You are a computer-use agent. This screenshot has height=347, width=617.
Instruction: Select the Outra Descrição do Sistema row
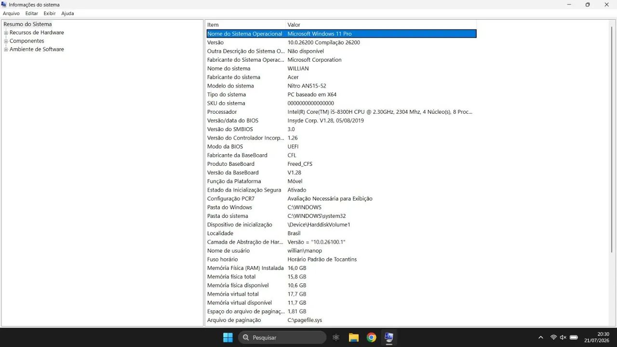pyautogui.click(x=341, y=51)
